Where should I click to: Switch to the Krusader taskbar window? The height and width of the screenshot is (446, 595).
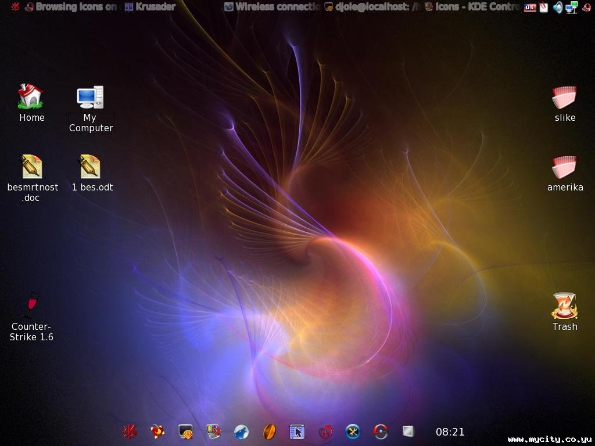pos(150,7)
